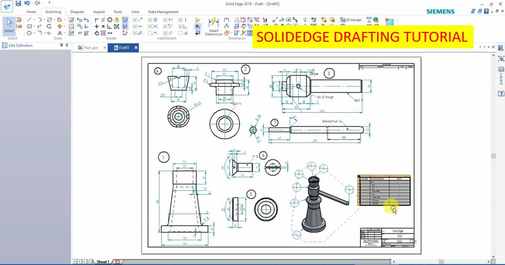Click the Save icon in quick access toolbar
The height and width of the screenshot is (265, 505).
coord(18,3)
